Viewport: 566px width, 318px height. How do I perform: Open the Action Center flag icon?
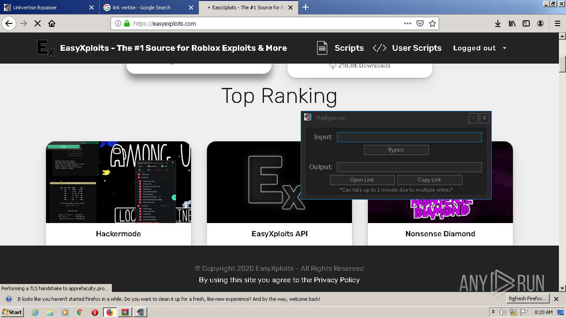click(x=524, y=312)
